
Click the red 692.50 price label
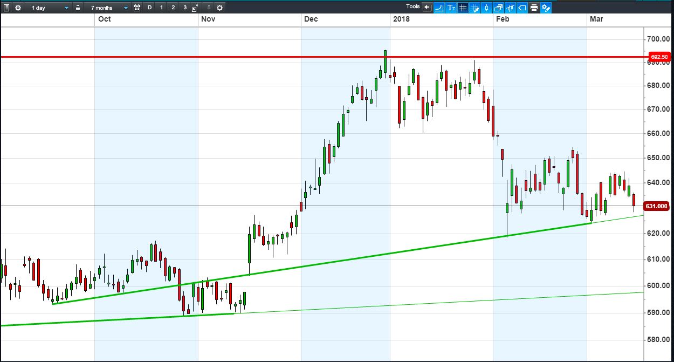coord(659,57)
